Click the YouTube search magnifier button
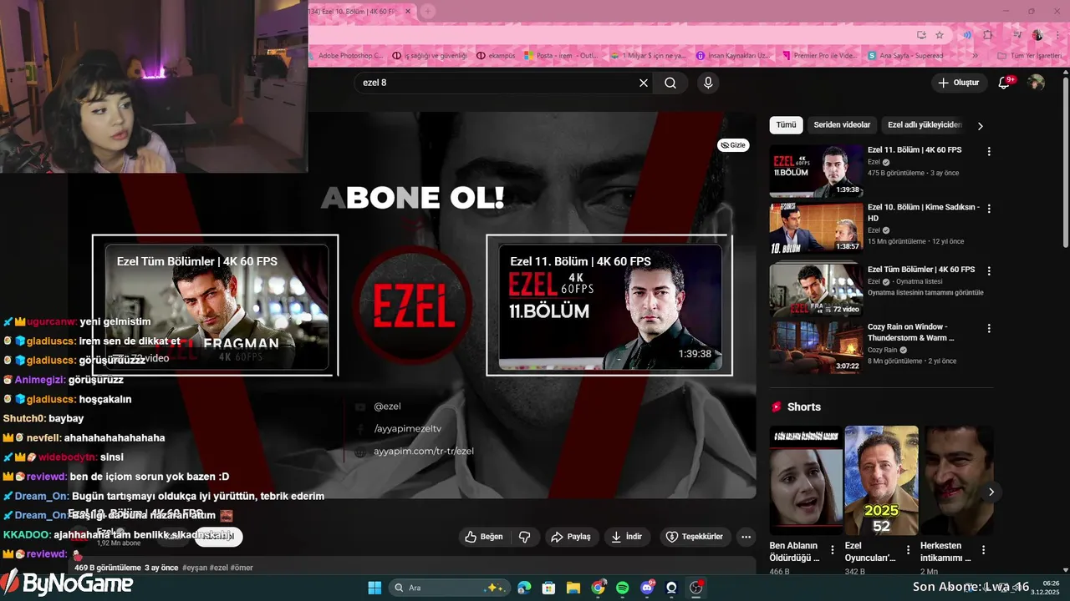Viewport: 1070px width, 601px height. (670, 83)
